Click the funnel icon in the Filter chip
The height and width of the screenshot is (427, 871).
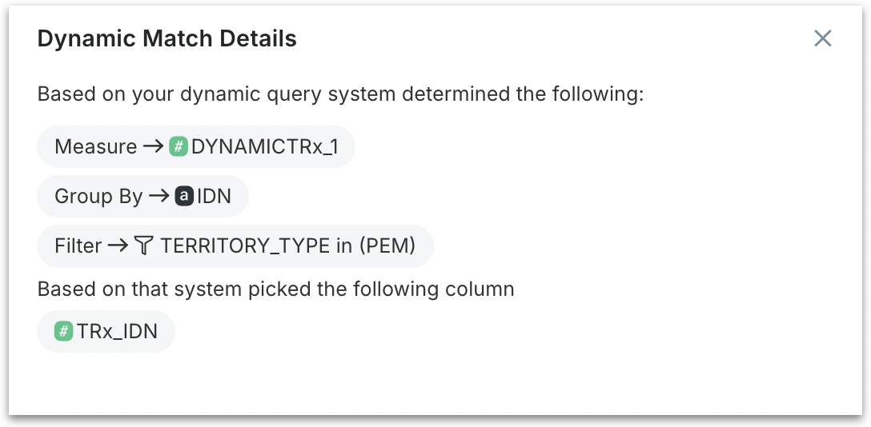pos(142,245)
